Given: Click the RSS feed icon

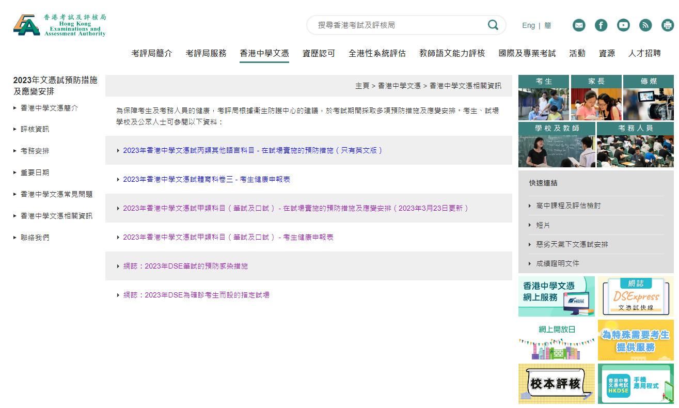Looking at the screenshot, I should [x=645, y=25].
